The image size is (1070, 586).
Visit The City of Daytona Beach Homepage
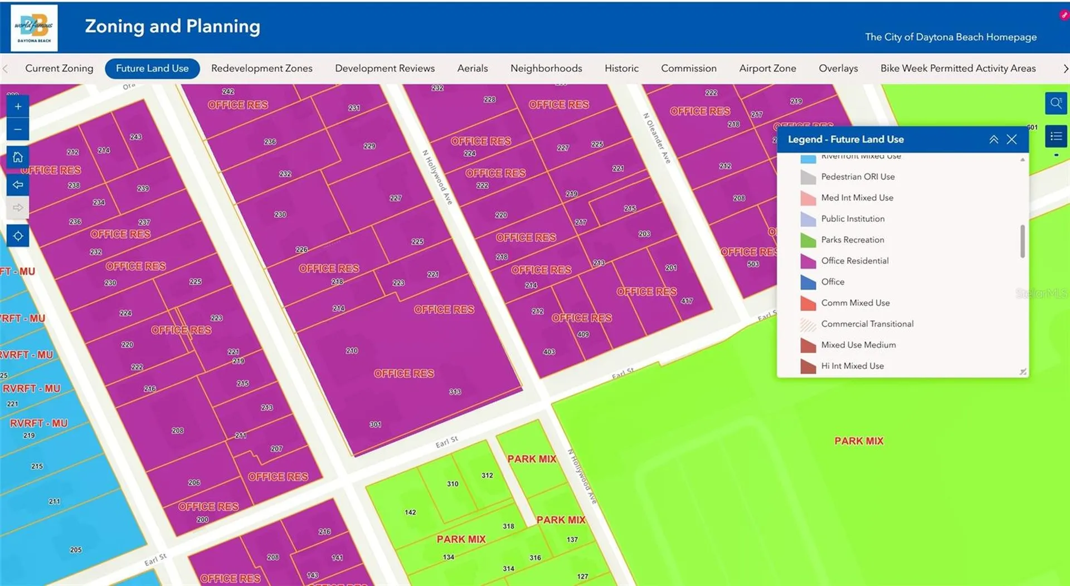951,37
